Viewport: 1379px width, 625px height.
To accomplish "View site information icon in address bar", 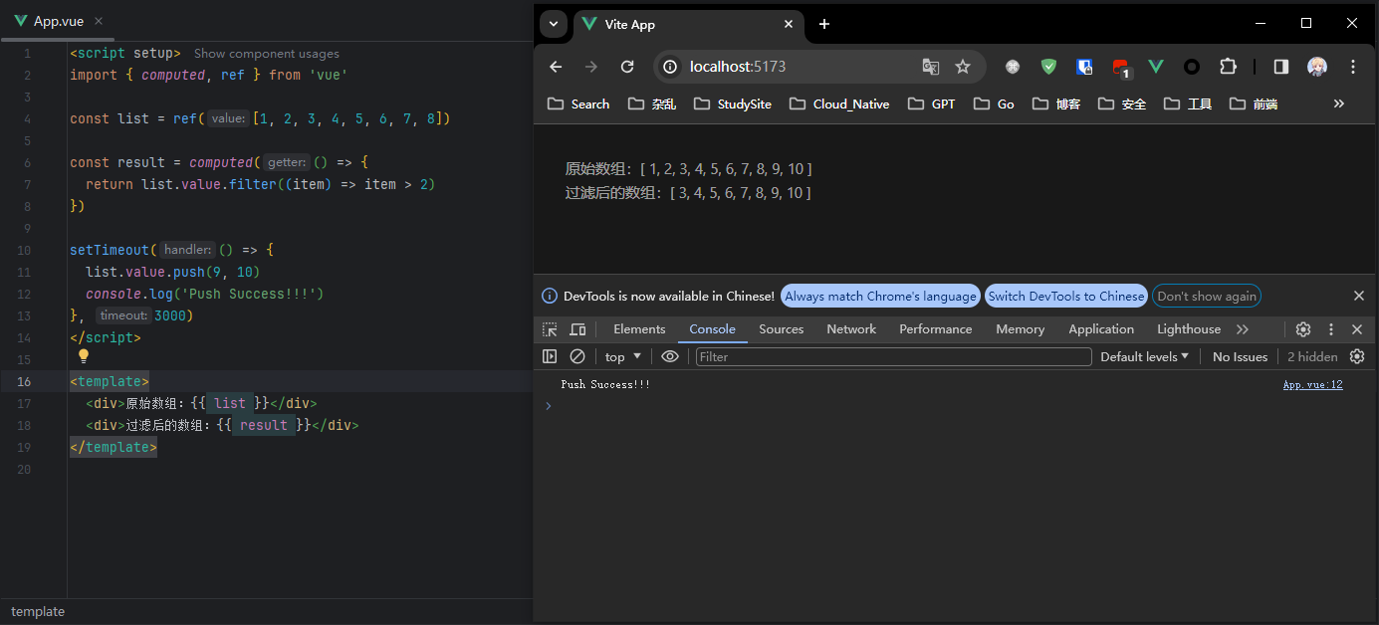I will coord(670,67).
